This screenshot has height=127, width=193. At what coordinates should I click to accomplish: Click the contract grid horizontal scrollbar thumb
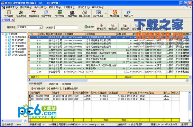pos(59,80)
